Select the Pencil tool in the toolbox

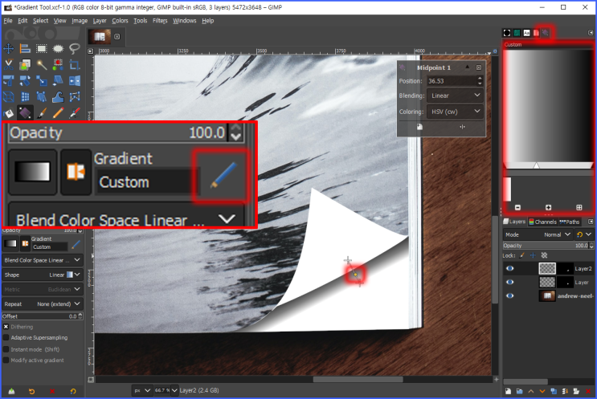click(x=58, y=112)
